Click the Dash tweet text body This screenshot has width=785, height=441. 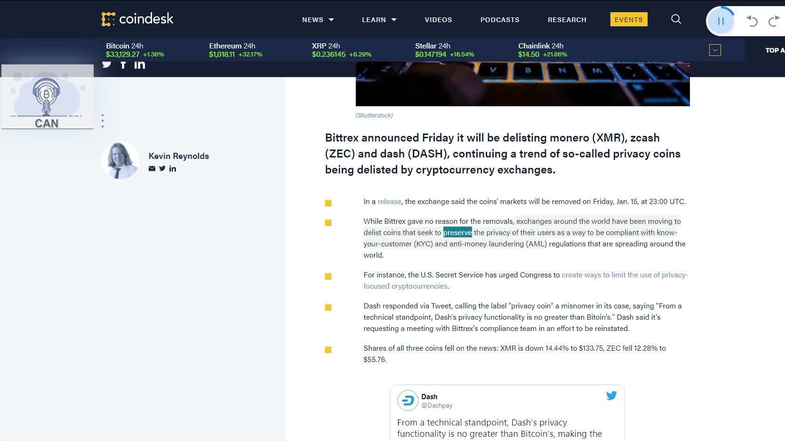499,428
